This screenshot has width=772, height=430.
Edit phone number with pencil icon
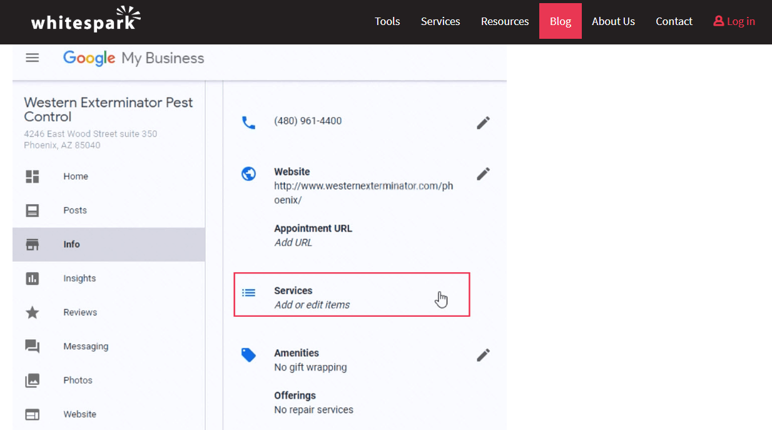click(483, 123)
